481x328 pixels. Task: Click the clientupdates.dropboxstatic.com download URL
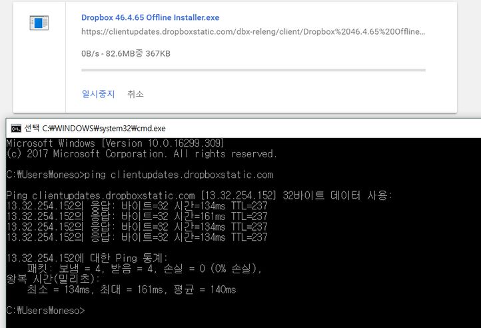pos(253,31)
